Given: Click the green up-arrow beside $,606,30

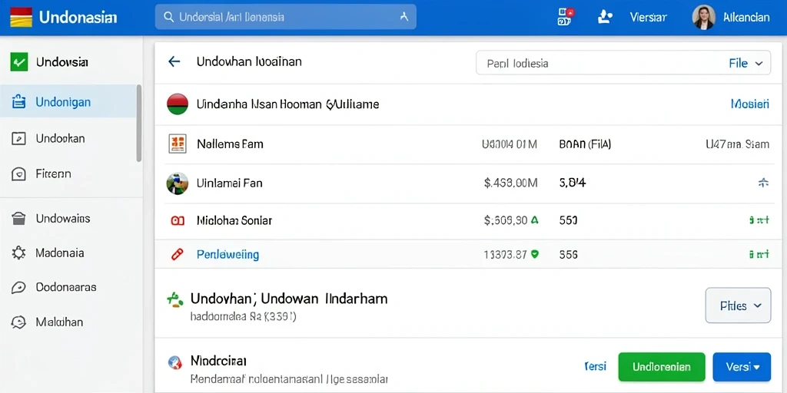Looking at the screenshot, I should (535, 220).
